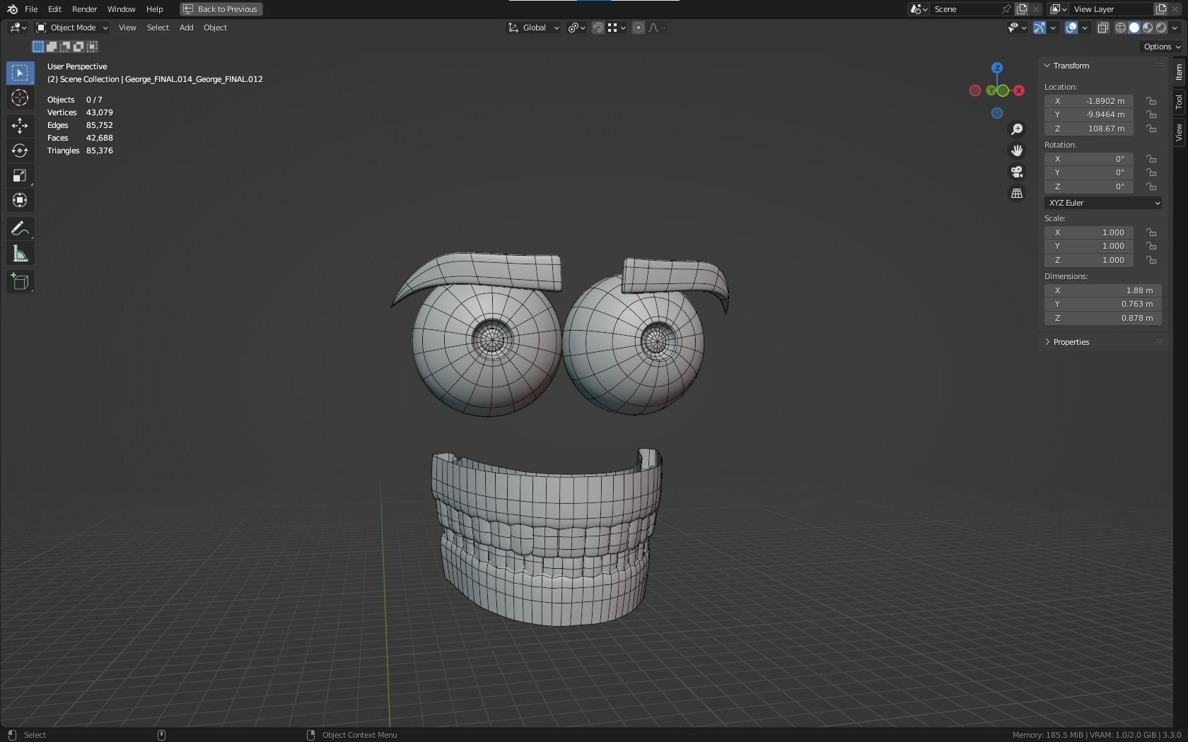Switch viewport shading to Rendered
Screen dimensions: 1188x742
tap(1161, 28)
